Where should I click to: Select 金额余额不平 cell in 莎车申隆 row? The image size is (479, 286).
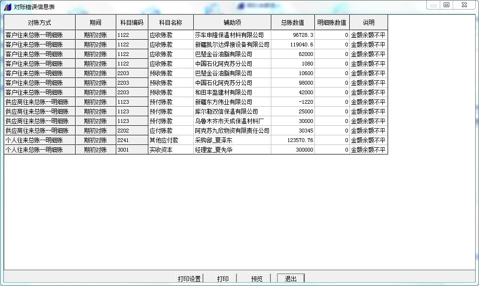point(369,35)
